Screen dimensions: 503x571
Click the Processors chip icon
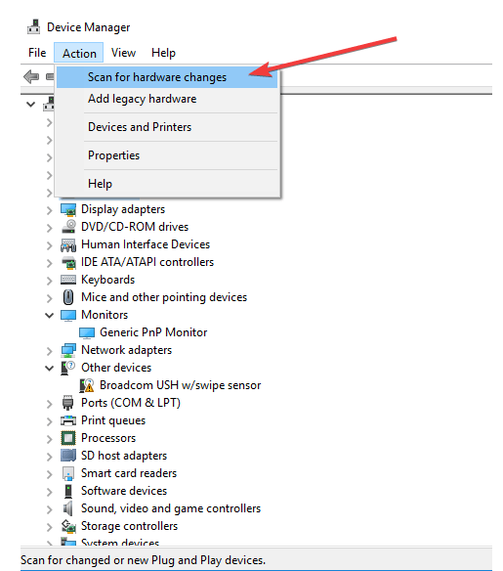click(x=68, y=438)
